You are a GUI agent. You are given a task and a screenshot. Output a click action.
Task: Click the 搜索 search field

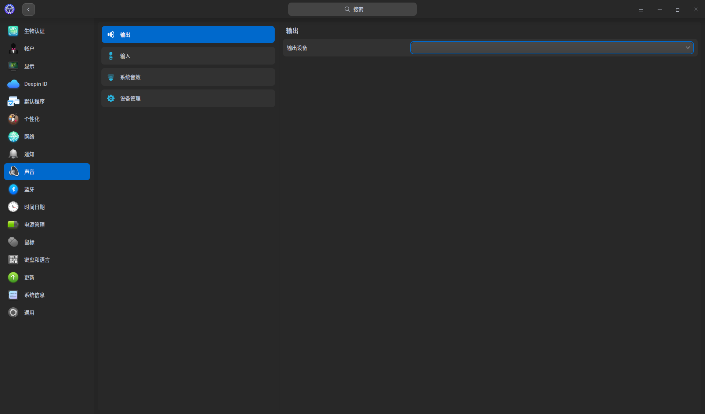click(x=352, y=9)
